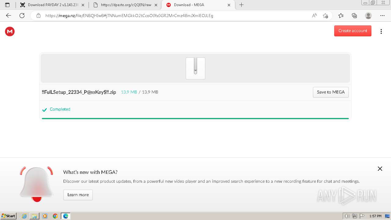This screenshot has width=391, height=220.
Task: Click the 1:57 PM system clock
Action: (375, 216)
